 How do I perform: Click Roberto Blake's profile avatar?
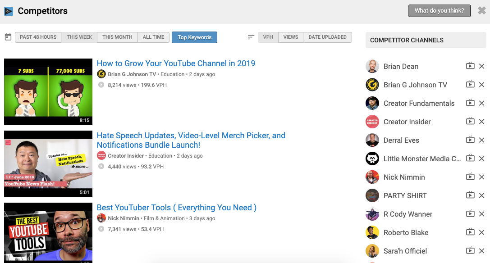[372, 232]
